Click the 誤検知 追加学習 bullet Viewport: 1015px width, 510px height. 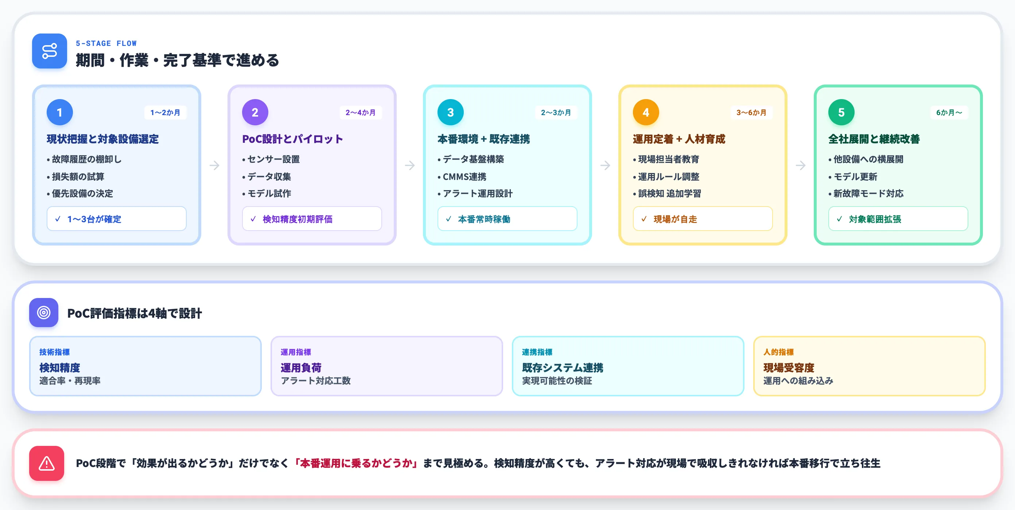pos(667,193)
